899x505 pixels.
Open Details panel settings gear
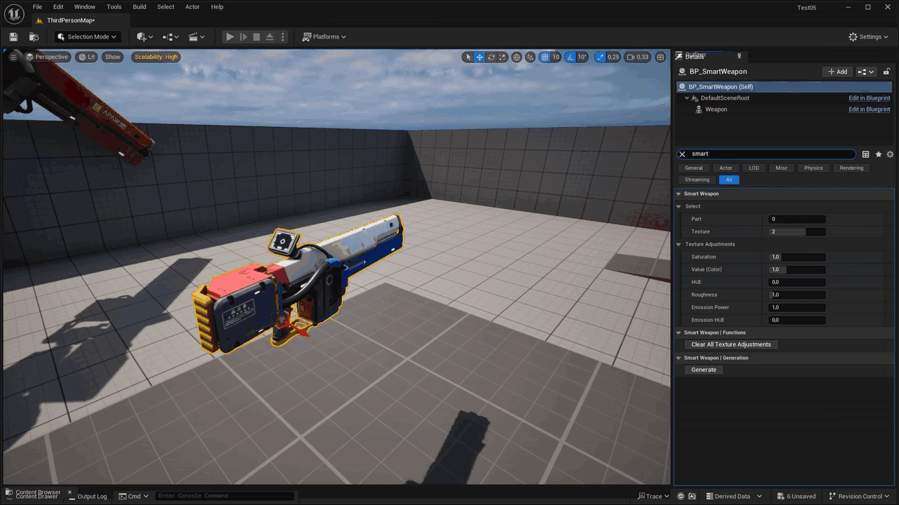pyautogui.click(x=890, y=154)
